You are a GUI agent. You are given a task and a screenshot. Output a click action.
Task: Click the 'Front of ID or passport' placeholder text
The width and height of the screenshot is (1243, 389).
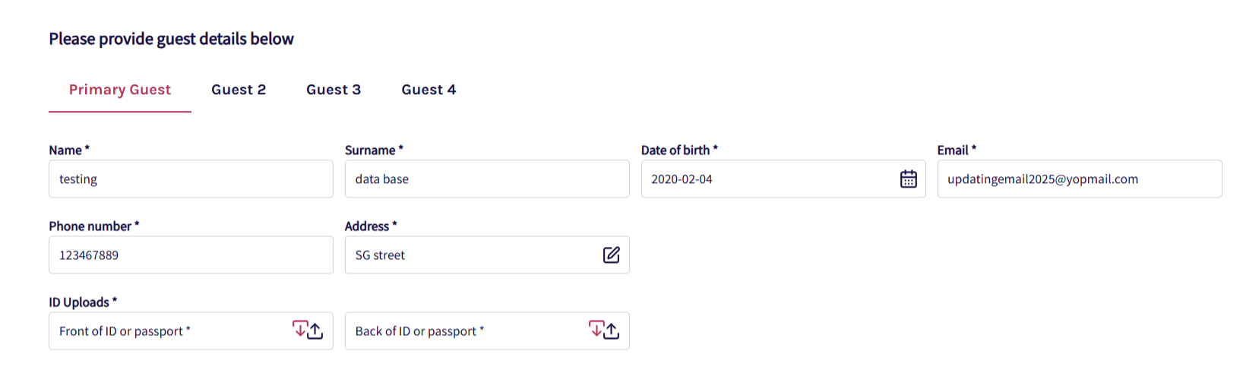[x=122, y=331]
